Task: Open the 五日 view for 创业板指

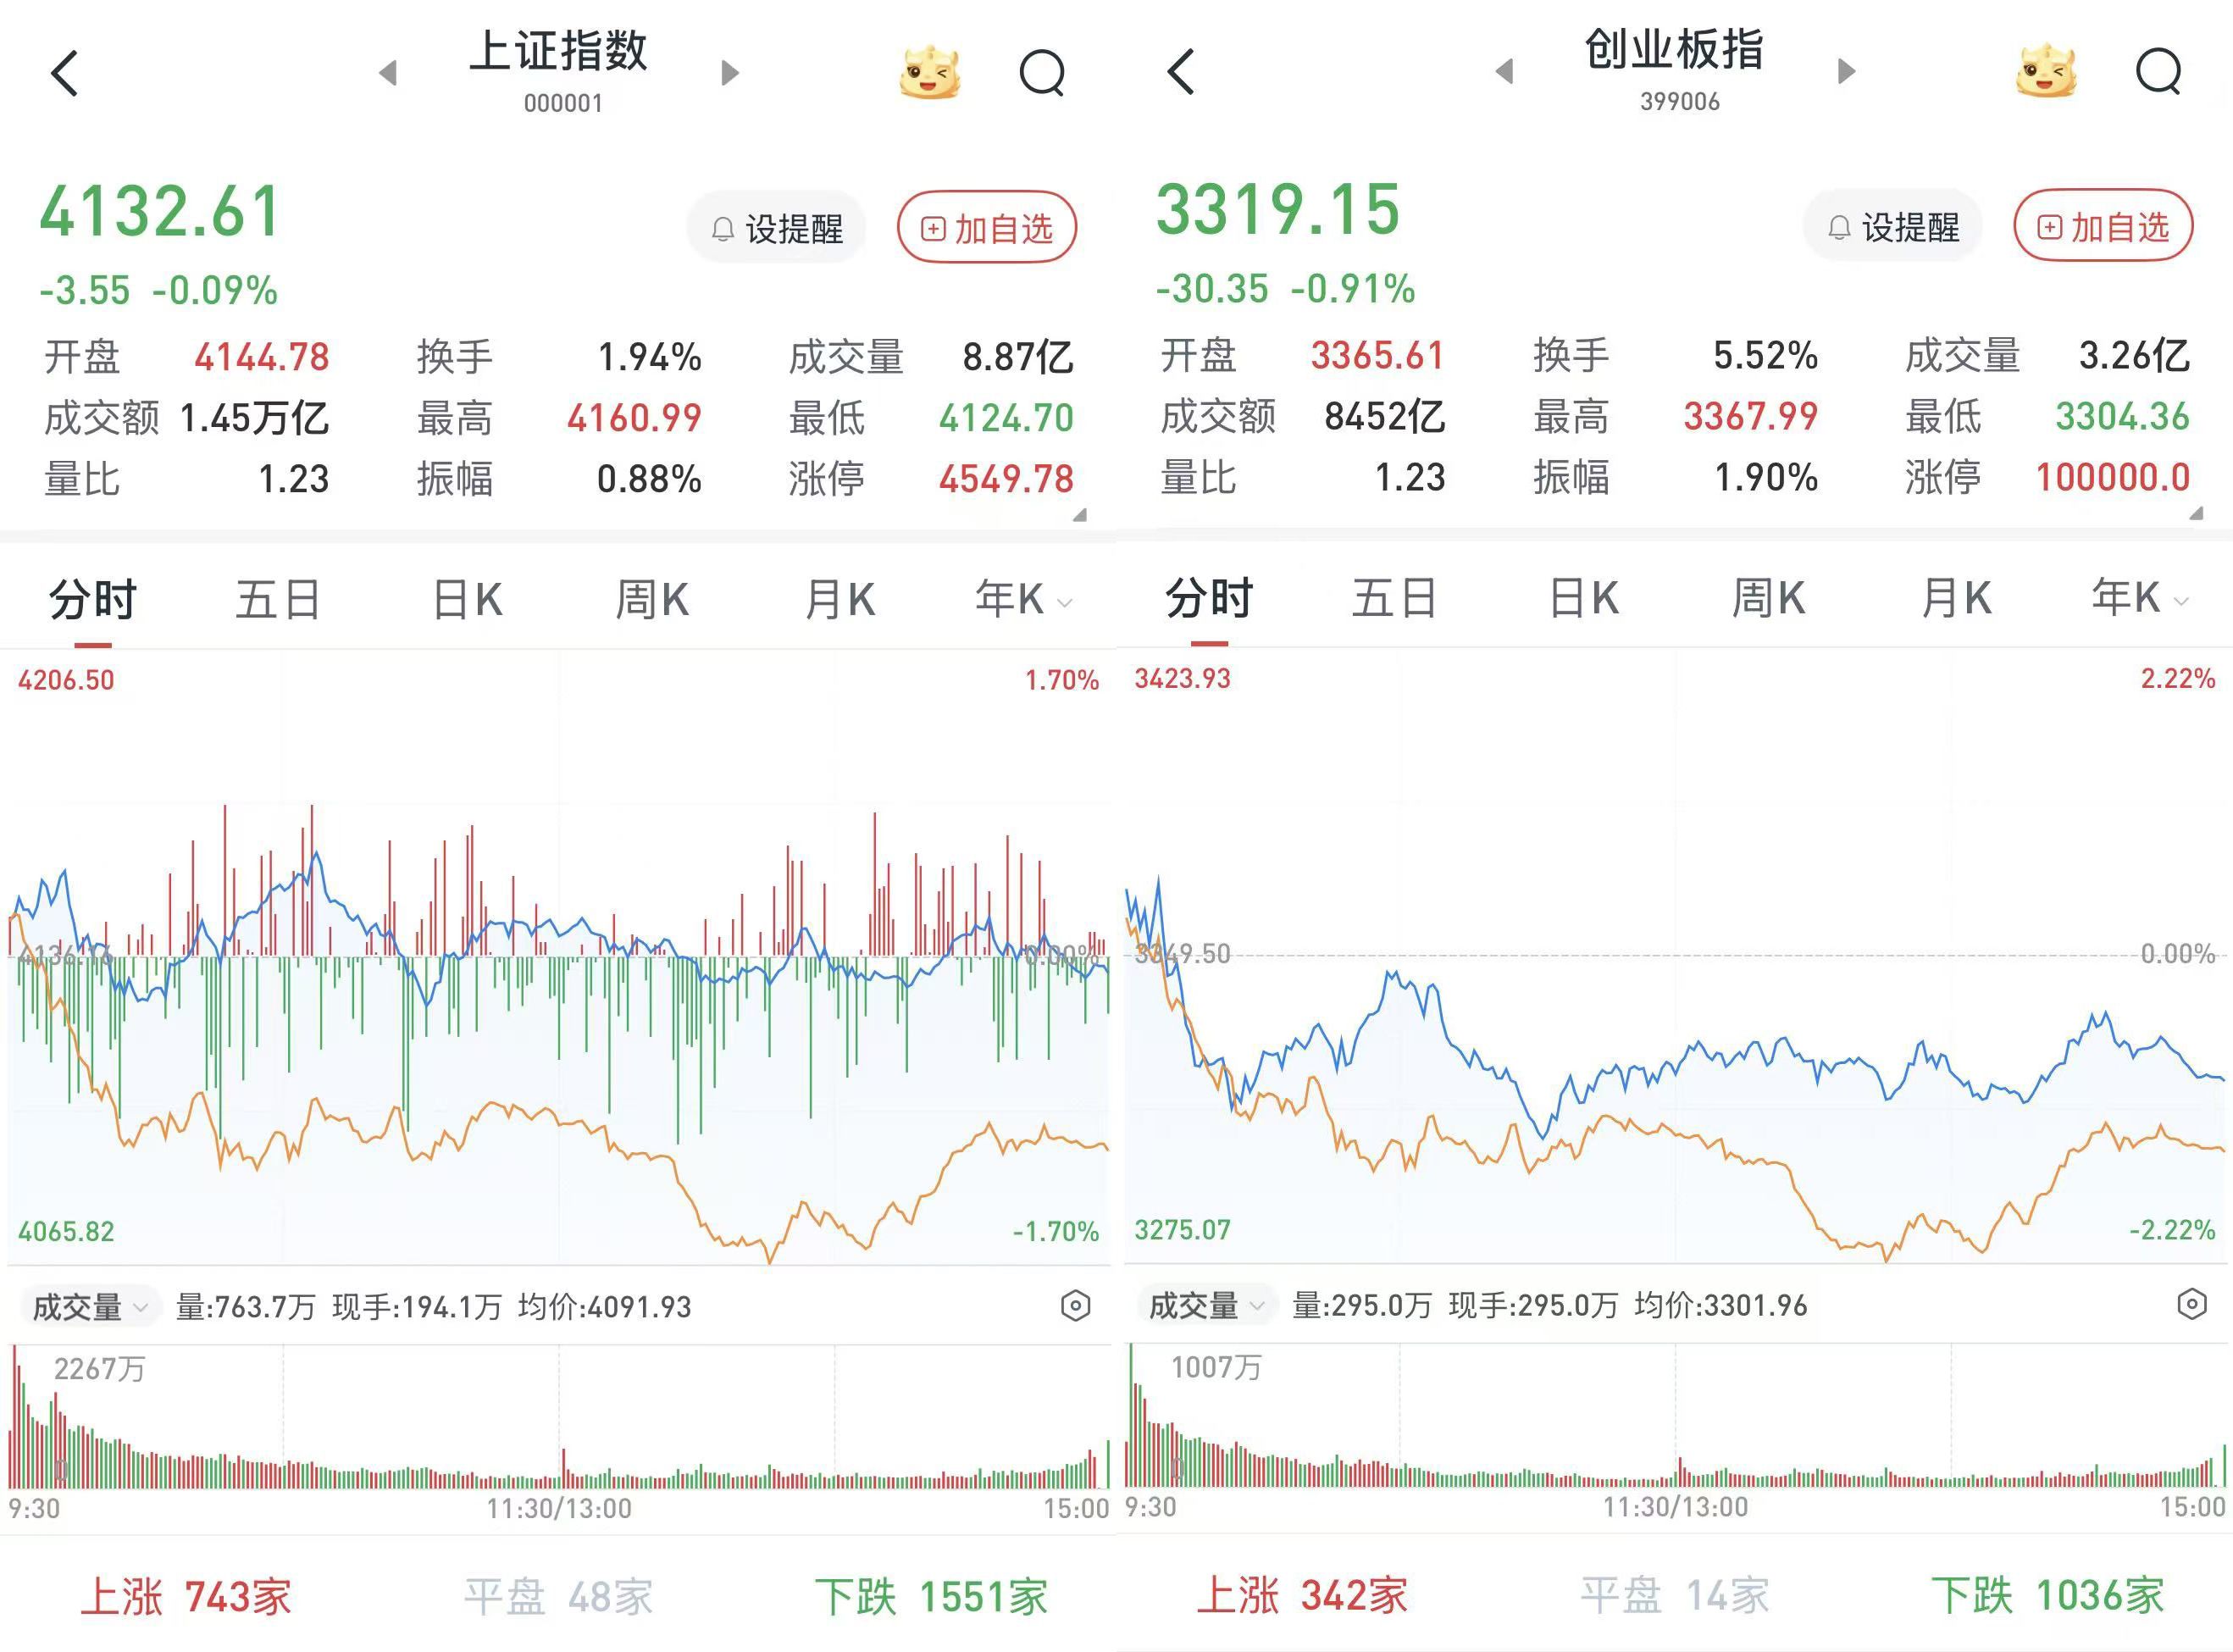Action: [x=1396, y=598]
